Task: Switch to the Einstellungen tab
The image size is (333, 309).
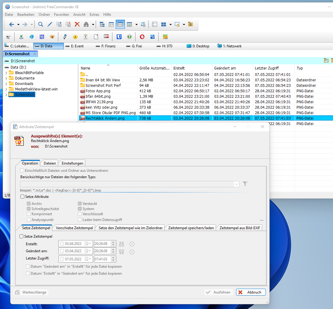Action: tap(72, 163)
